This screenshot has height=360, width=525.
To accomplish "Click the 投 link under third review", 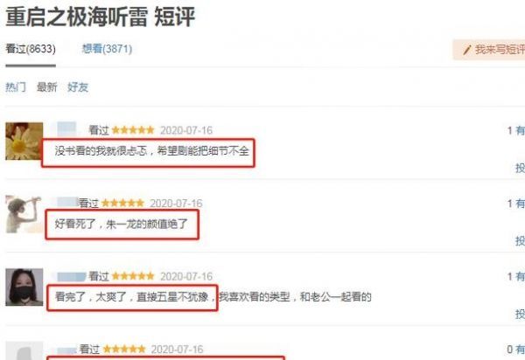I will pyautogui.click(x=520, y=314).
